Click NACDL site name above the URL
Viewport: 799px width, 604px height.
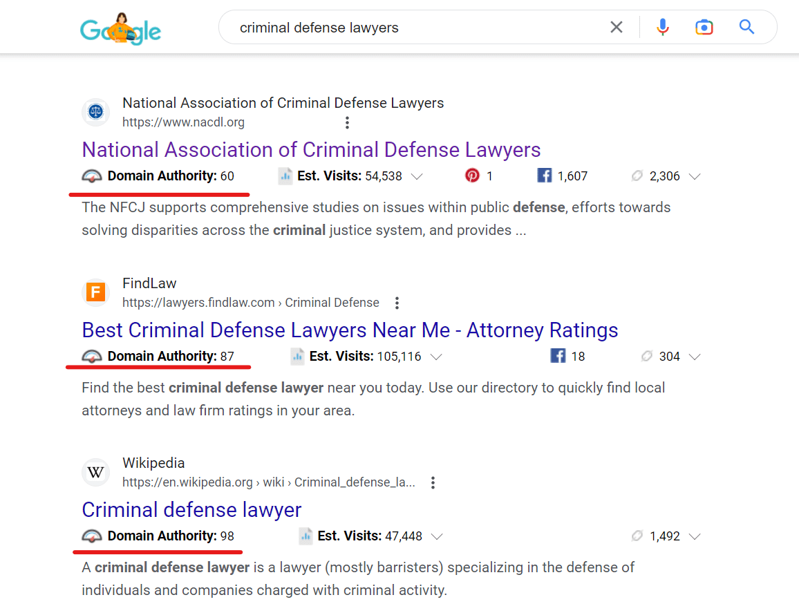(x=283, y=103)
